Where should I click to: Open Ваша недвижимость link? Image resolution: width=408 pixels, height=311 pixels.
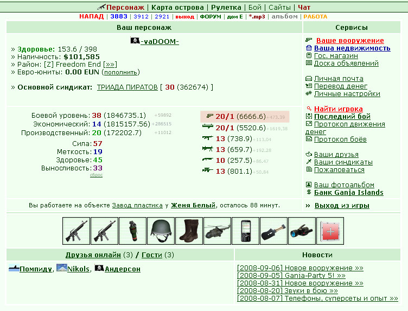coord(352,48)
